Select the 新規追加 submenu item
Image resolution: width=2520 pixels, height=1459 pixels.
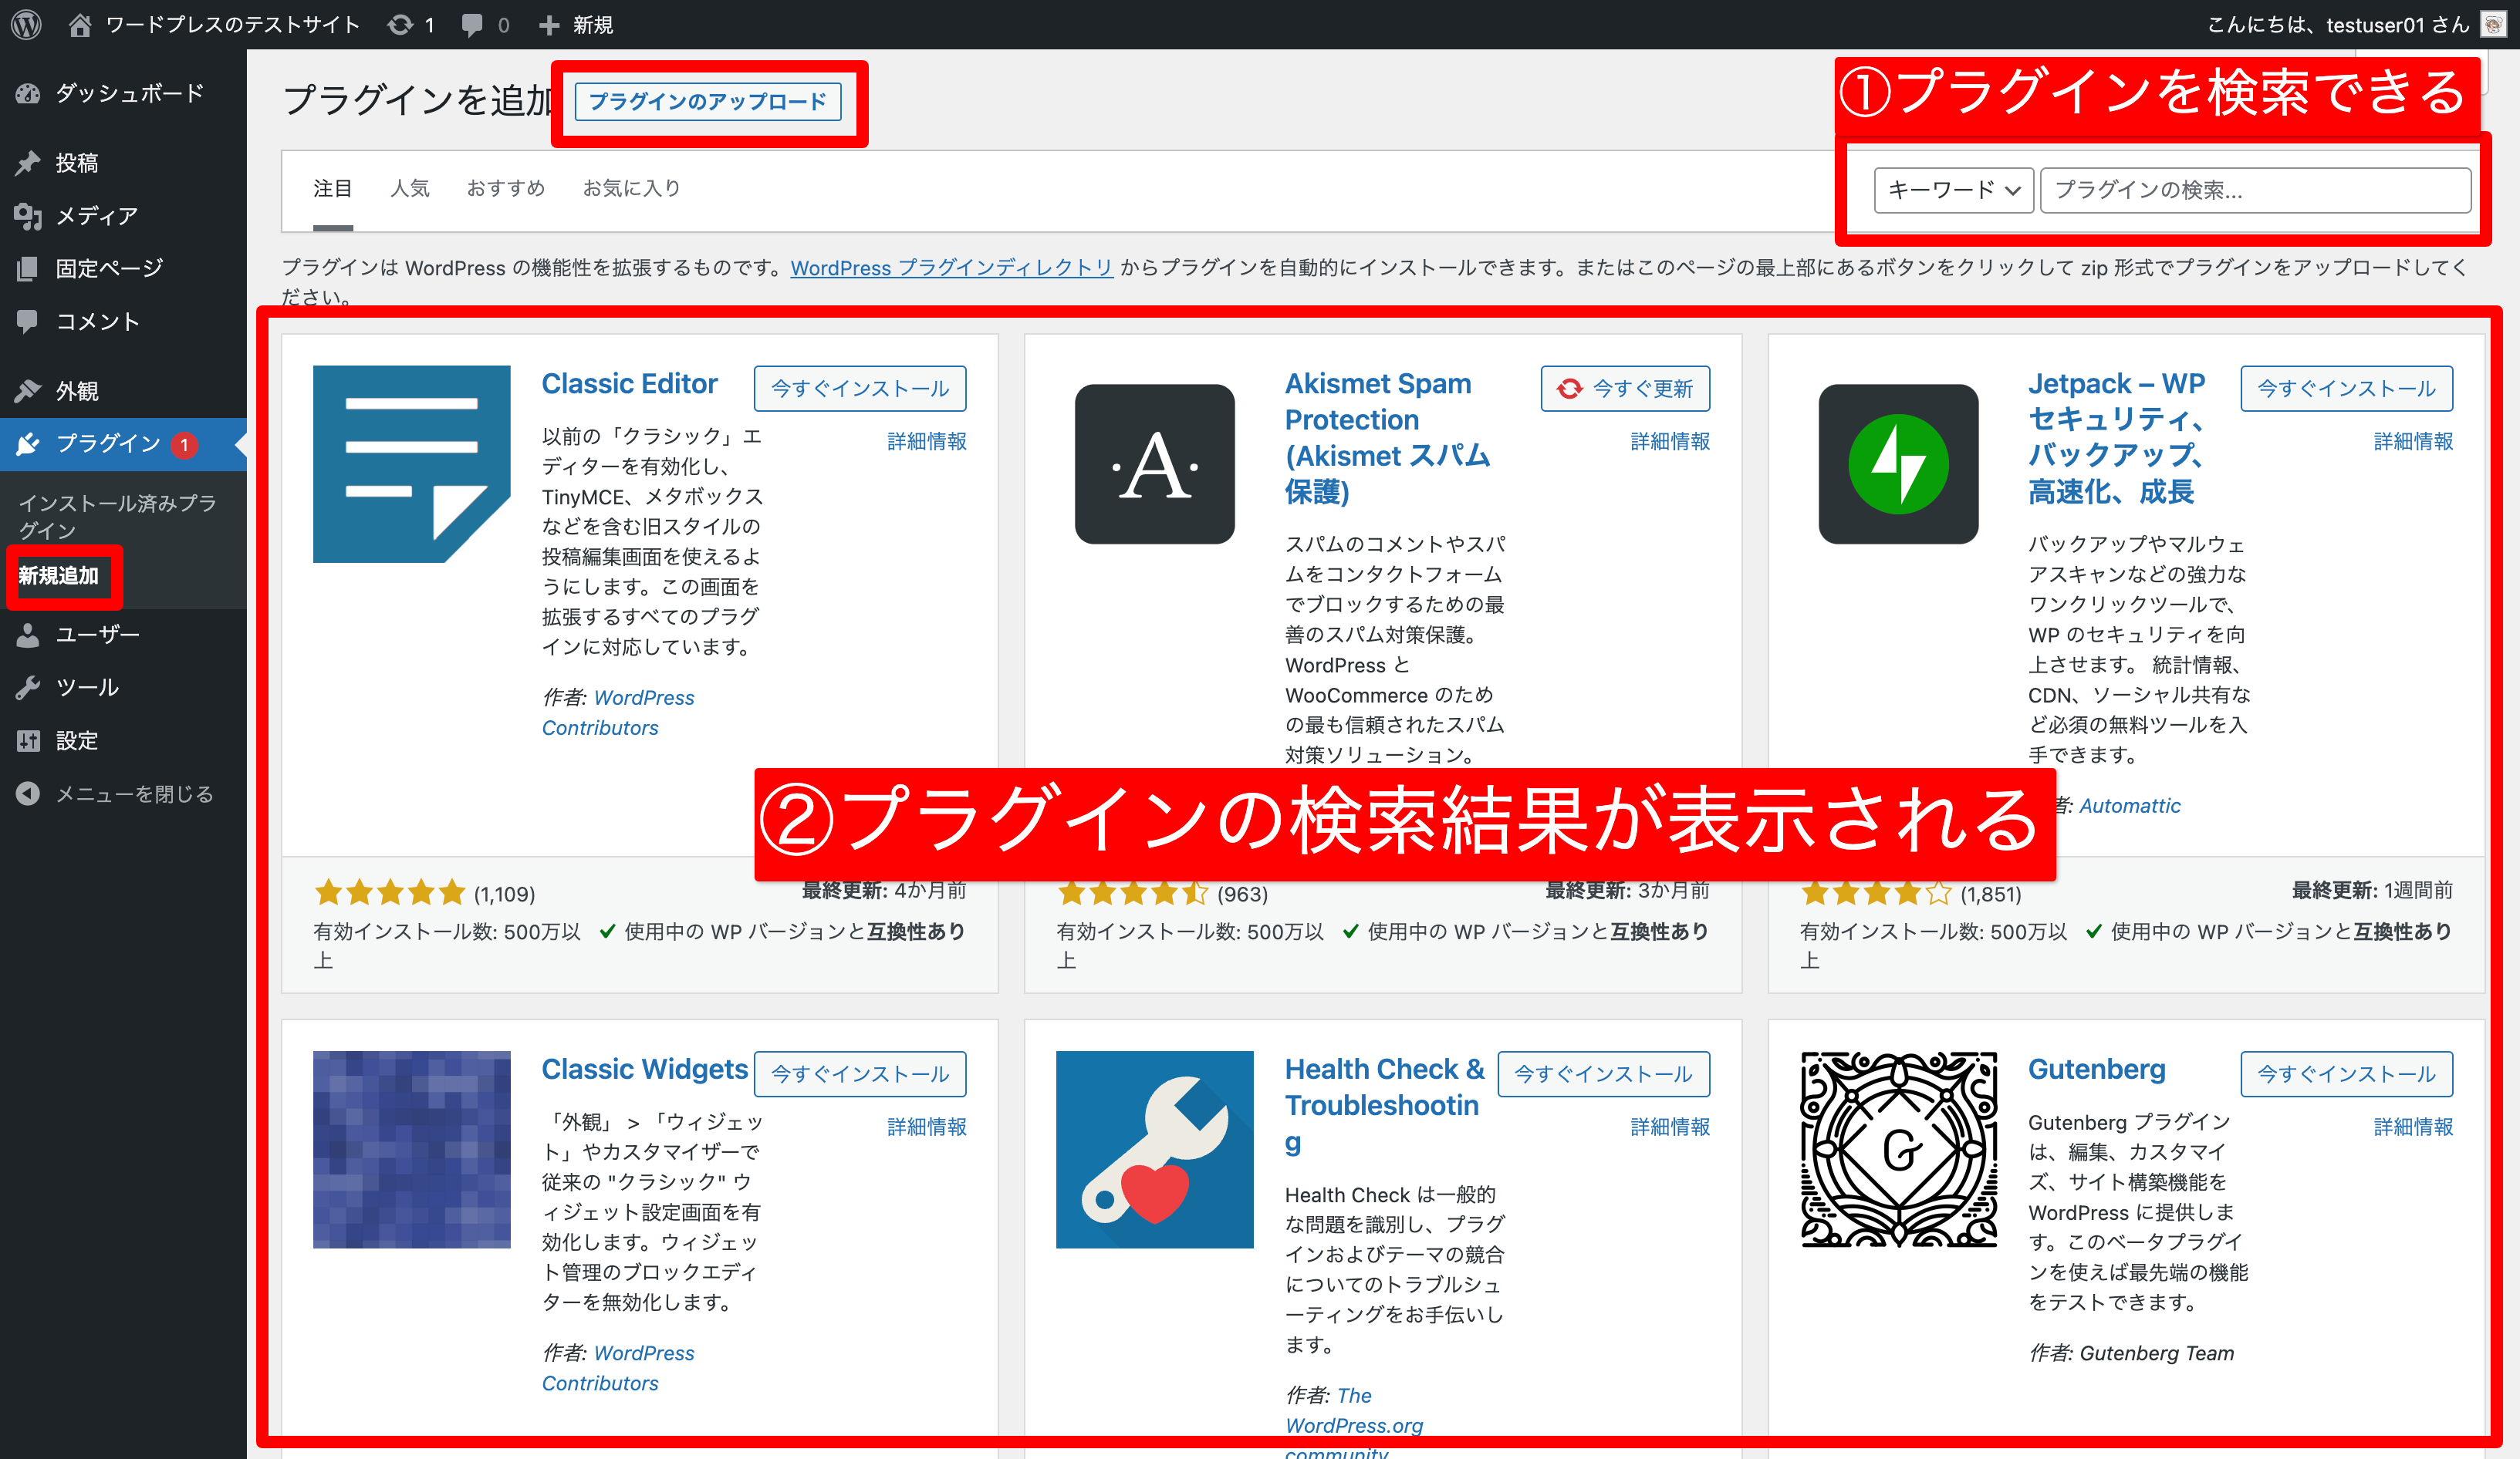(x=59, y=575)
